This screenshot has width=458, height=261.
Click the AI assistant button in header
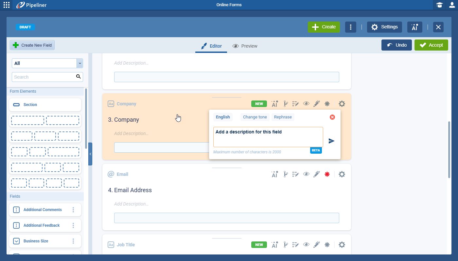click(414, 27)
